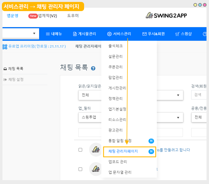Viewport: 209px width, 184px height.
Task: Check the first chat row checkbox
Action: click(80, 150)
